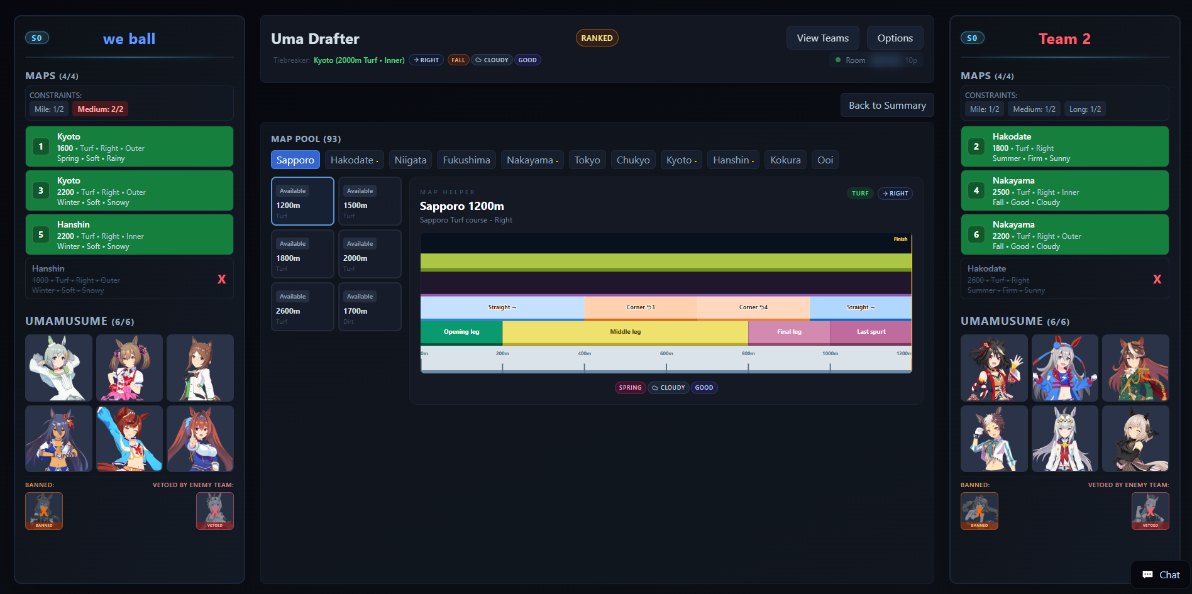Choose the 1800m Turf map card
1192x594 pixels.
pos(302,253)
